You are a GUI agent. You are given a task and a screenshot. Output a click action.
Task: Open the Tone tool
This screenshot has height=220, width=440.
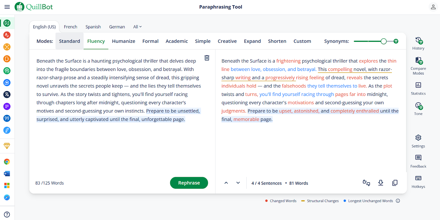tap(418, 109)
